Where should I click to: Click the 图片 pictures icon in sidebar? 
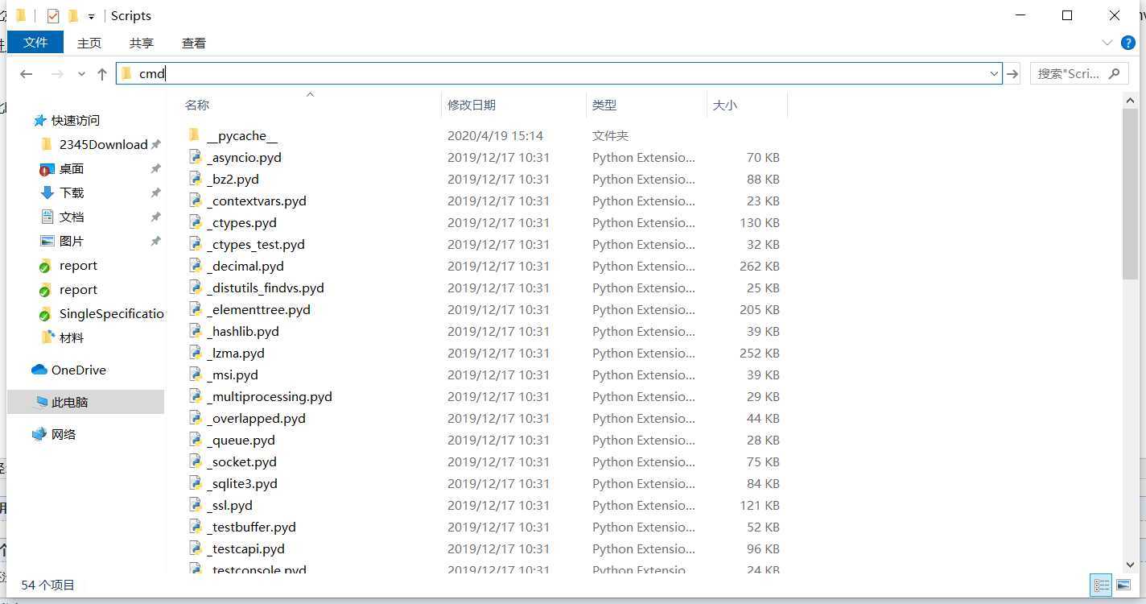(47, 241)
